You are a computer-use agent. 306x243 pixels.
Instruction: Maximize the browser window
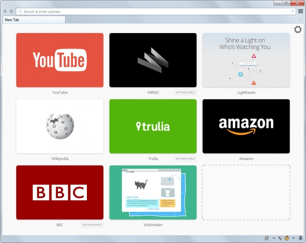tap(286, 3)
